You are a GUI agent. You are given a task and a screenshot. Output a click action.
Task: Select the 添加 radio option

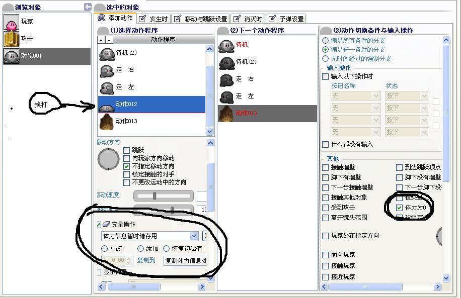pos(140,249)
